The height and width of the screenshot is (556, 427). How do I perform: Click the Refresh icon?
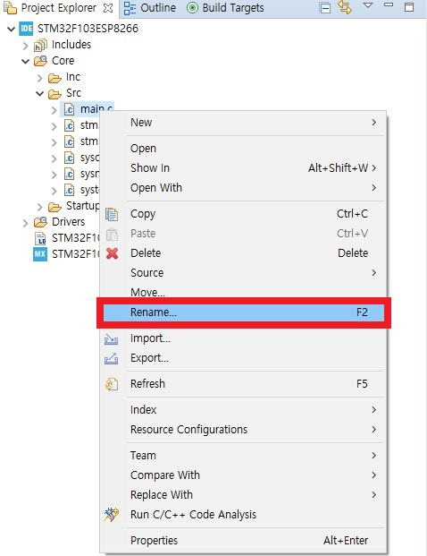coord(112,384)
